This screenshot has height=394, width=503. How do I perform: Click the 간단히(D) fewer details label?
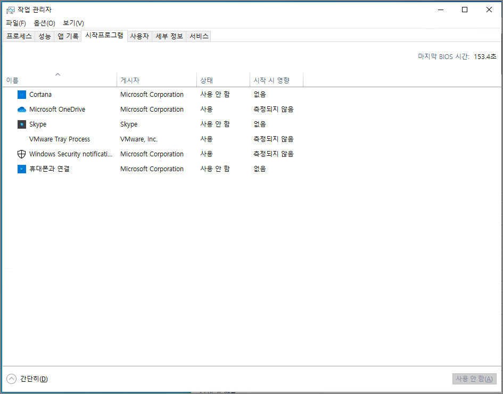34,379
